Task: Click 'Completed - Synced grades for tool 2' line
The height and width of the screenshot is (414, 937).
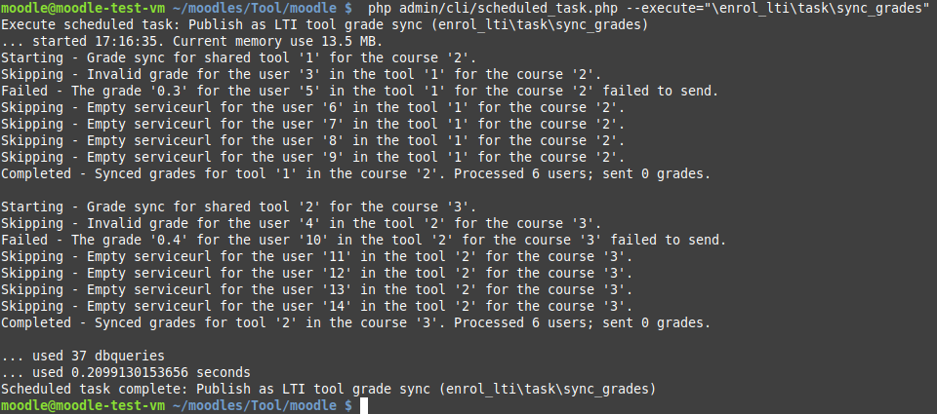Action: tap(355, 323)
